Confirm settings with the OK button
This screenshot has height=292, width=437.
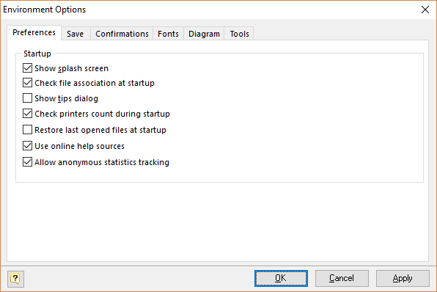click(281, 278)
